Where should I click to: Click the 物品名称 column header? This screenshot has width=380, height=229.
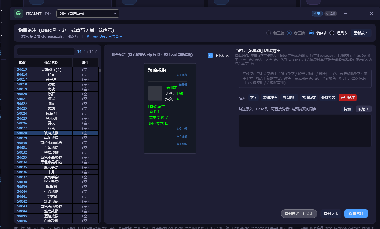(51, 63)
